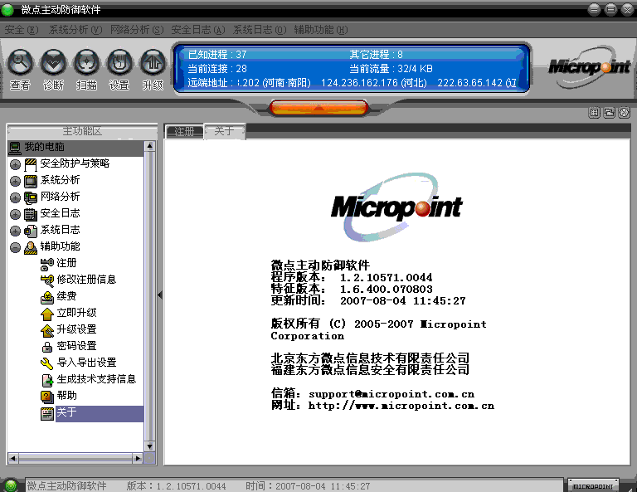Click the first small view icon above content
637x492 pixels.
tap(595, 113)
